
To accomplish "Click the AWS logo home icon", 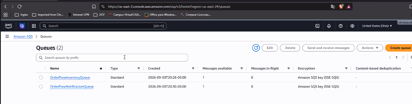I will pyautogui.click(x=9, y=26).
